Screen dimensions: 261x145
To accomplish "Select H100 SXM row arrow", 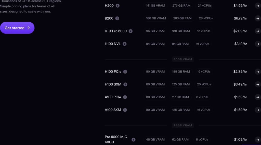I will (x=258, y=84).
